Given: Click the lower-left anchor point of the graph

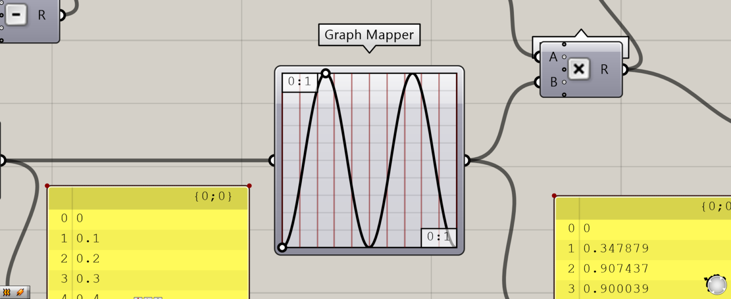Looking at the screenshot, I should pyautogui.click(x=283, y=247).
